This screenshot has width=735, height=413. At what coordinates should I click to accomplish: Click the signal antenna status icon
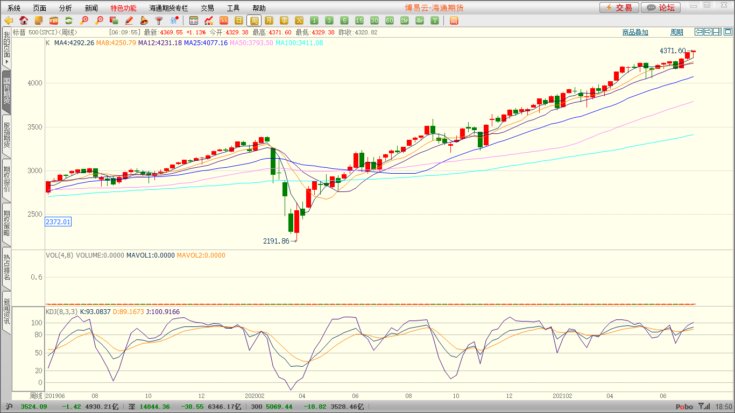coord(703,407)
